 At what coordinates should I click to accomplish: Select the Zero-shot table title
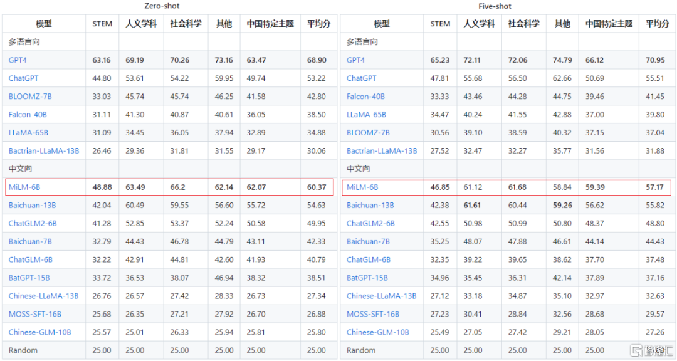coord(162,6)
